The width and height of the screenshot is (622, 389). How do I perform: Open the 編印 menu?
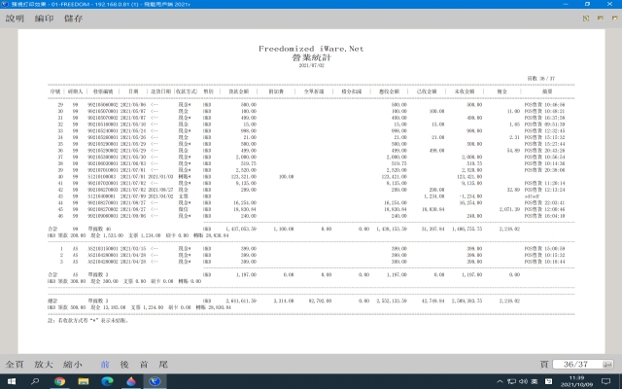point(44,18)
